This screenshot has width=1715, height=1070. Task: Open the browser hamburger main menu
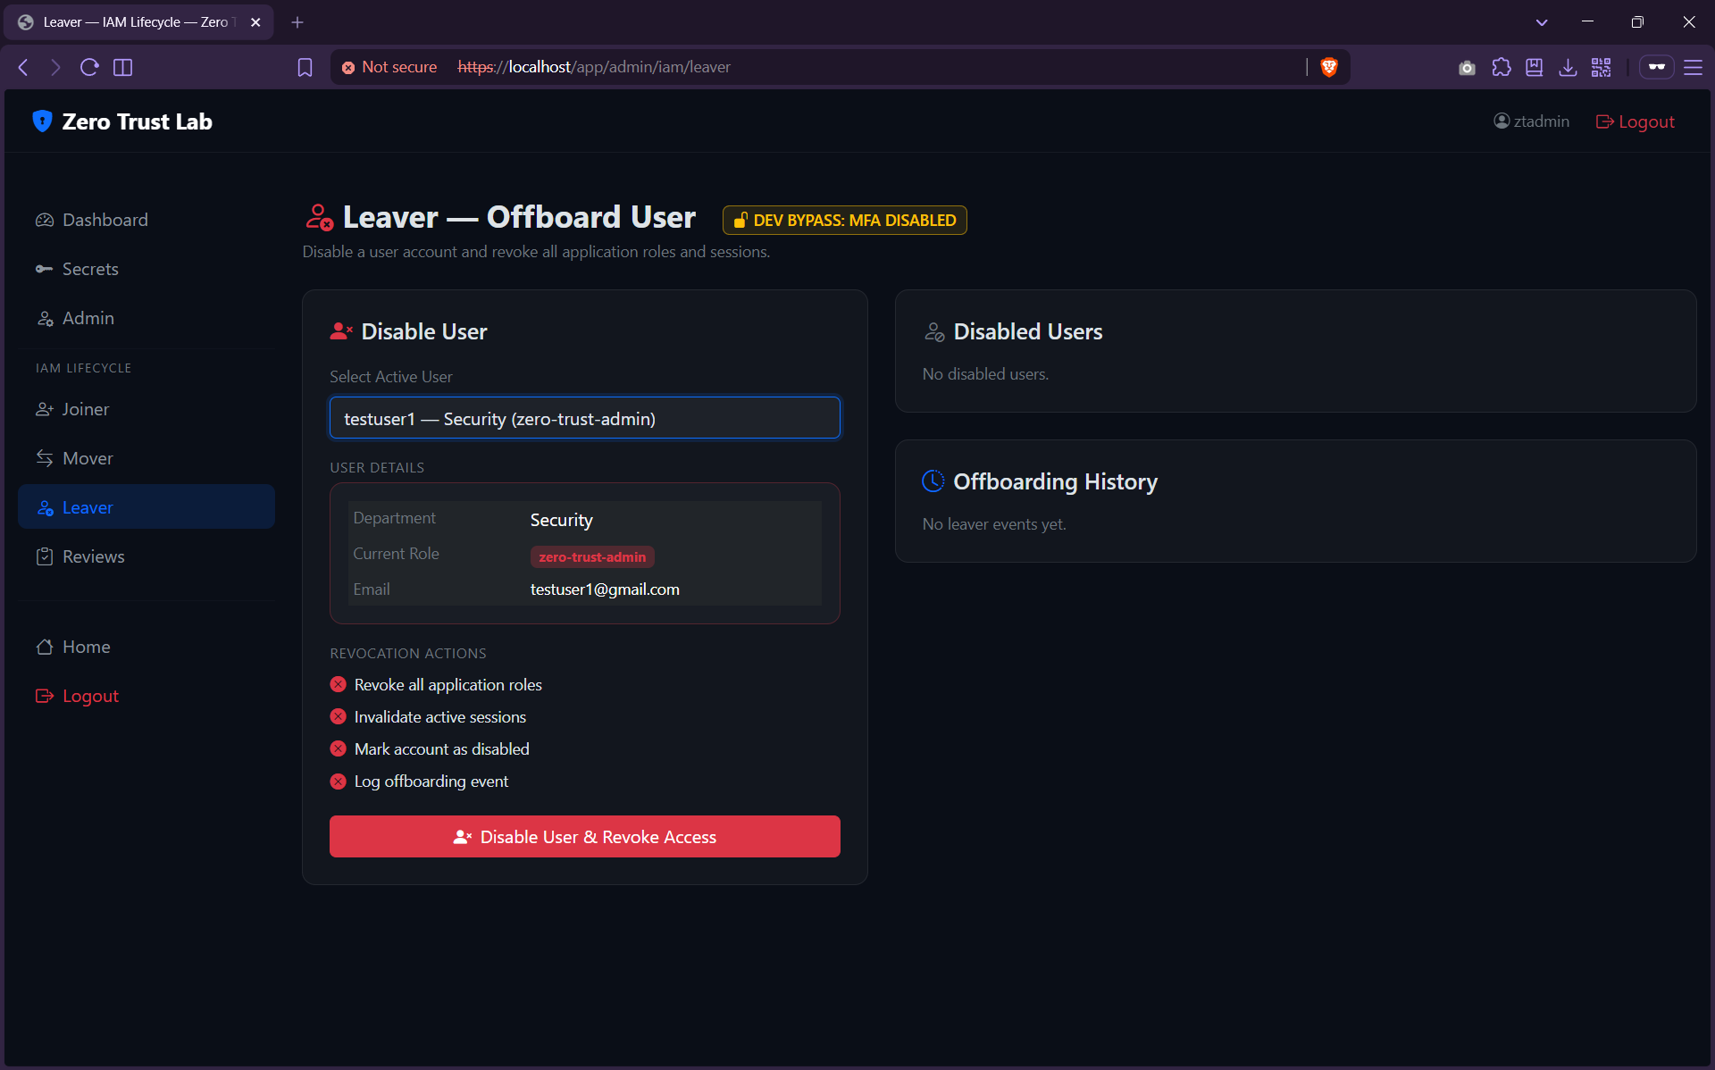pos(1693,67)
